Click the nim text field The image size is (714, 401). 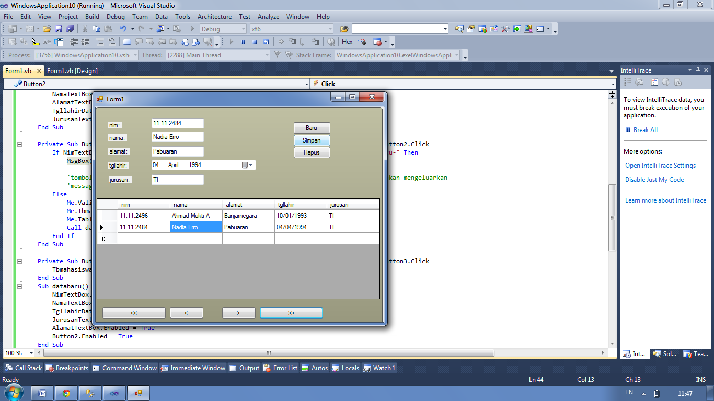[177, 123]
